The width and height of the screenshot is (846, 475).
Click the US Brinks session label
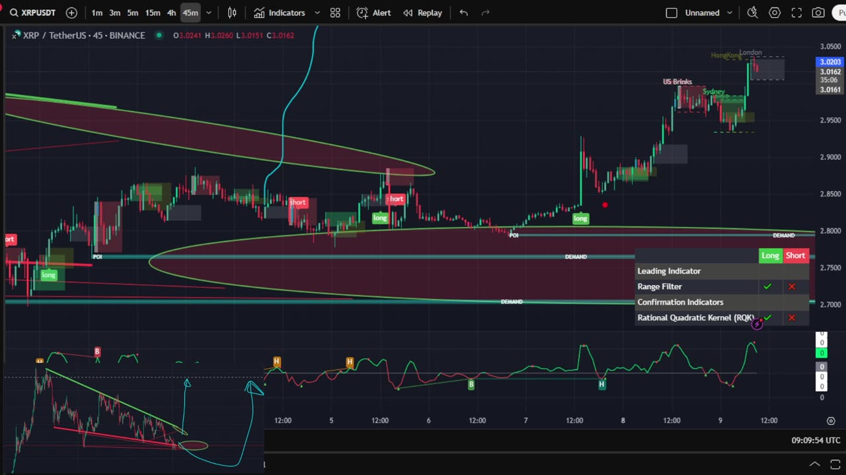677,82
